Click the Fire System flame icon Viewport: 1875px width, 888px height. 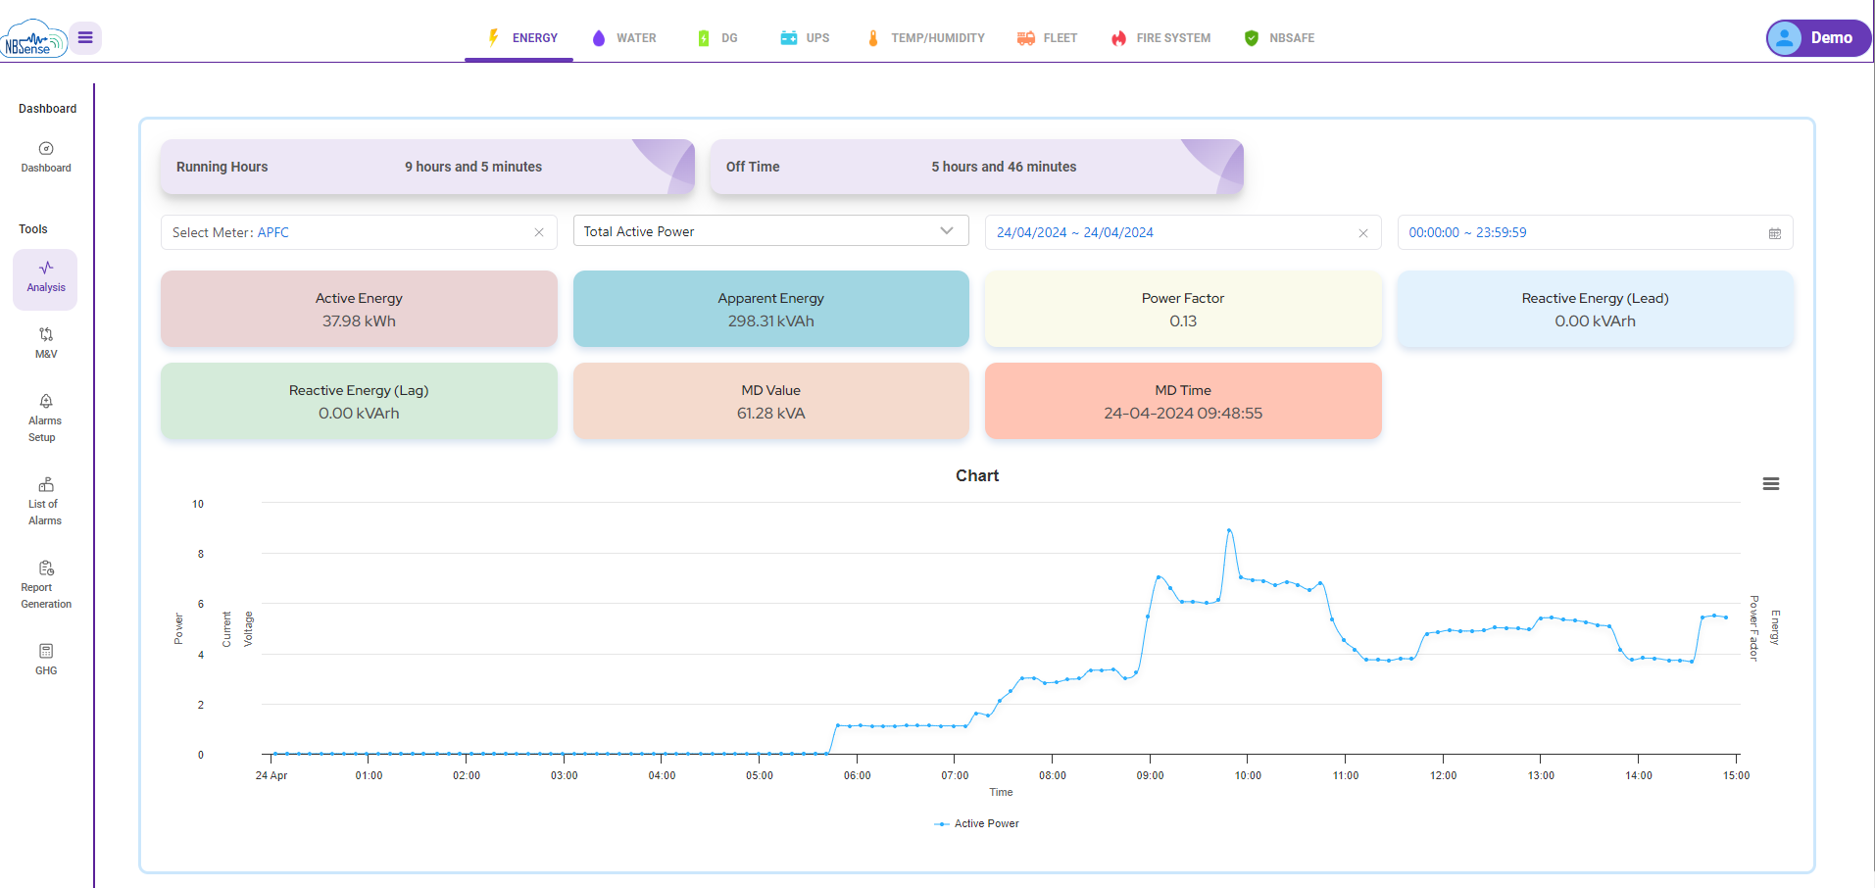[1119, 38]
